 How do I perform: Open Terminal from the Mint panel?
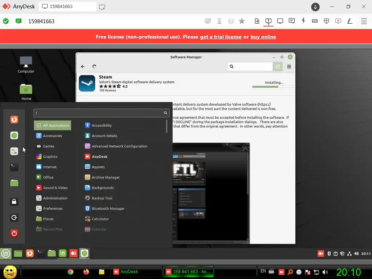[x=41, y=253]
